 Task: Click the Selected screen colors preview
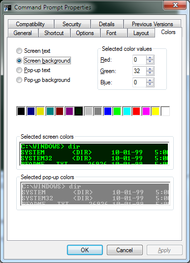(95, 154)
